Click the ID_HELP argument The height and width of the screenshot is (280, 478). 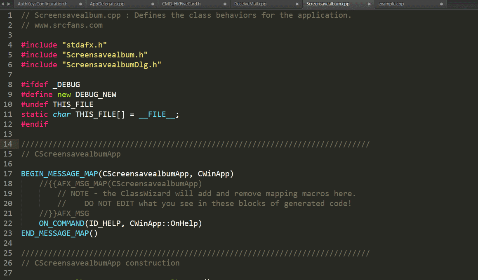(105, 223)
